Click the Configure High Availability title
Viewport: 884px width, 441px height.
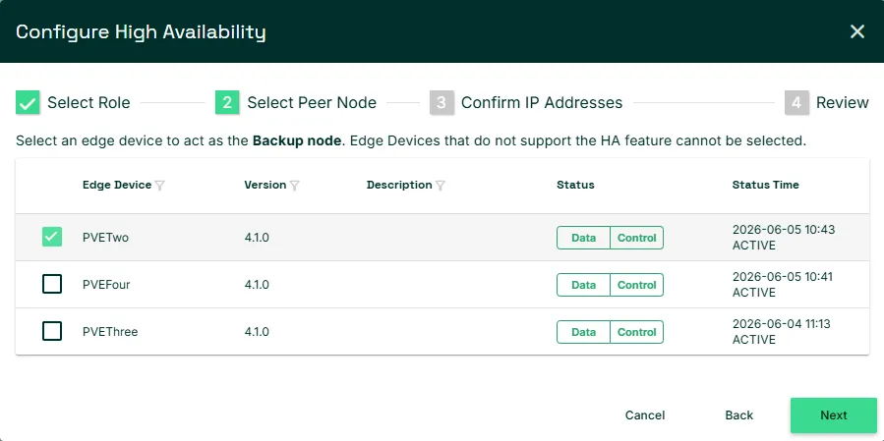pyautogui.click(x=141, y=31)
